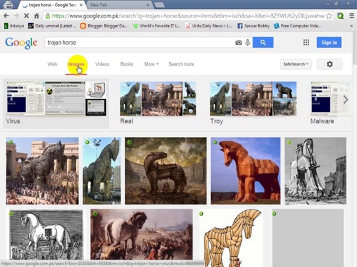Start voice search with microphone icon
The width and height of the screenshot is (357, 267).
click(248, 42)
